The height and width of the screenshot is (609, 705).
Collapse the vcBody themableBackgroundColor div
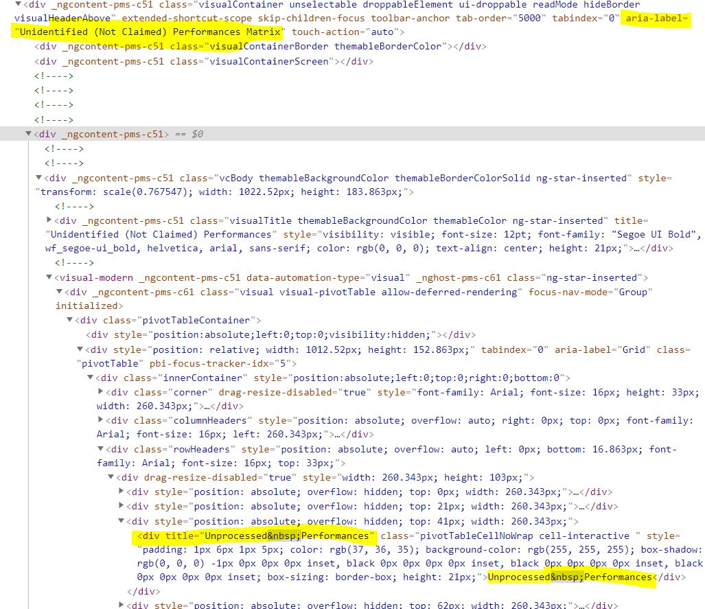(x=39, y=178)
